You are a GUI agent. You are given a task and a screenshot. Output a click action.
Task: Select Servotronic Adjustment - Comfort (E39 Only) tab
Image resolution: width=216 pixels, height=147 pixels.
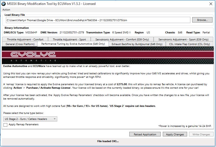[122, 39]
